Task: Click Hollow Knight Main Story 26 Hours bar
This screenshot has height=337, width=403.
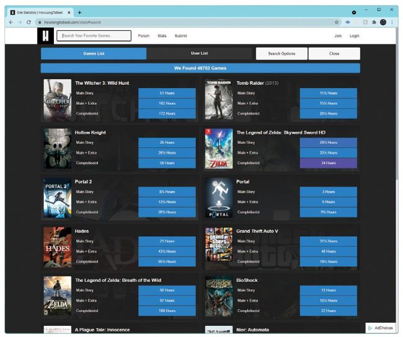Action: point(167,142)
